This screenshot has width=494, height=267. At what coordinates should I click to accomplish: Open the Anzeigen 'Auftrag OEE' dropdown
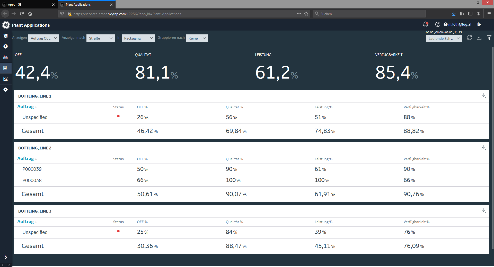[43, 38]
